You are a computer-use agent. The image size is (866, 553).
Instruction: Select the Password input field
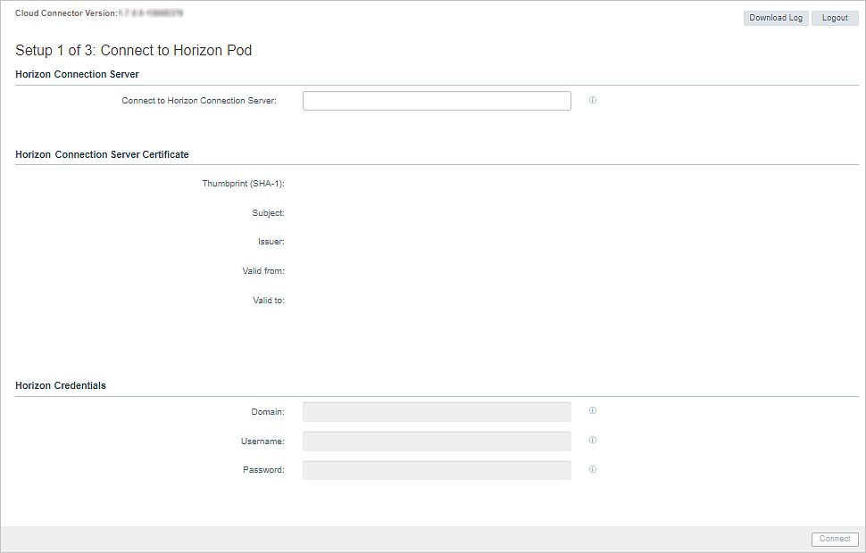437,470
